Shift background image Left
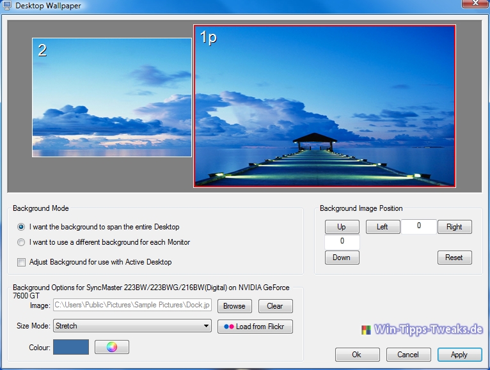Screen dimensions: 490x370 pos(383,227)
